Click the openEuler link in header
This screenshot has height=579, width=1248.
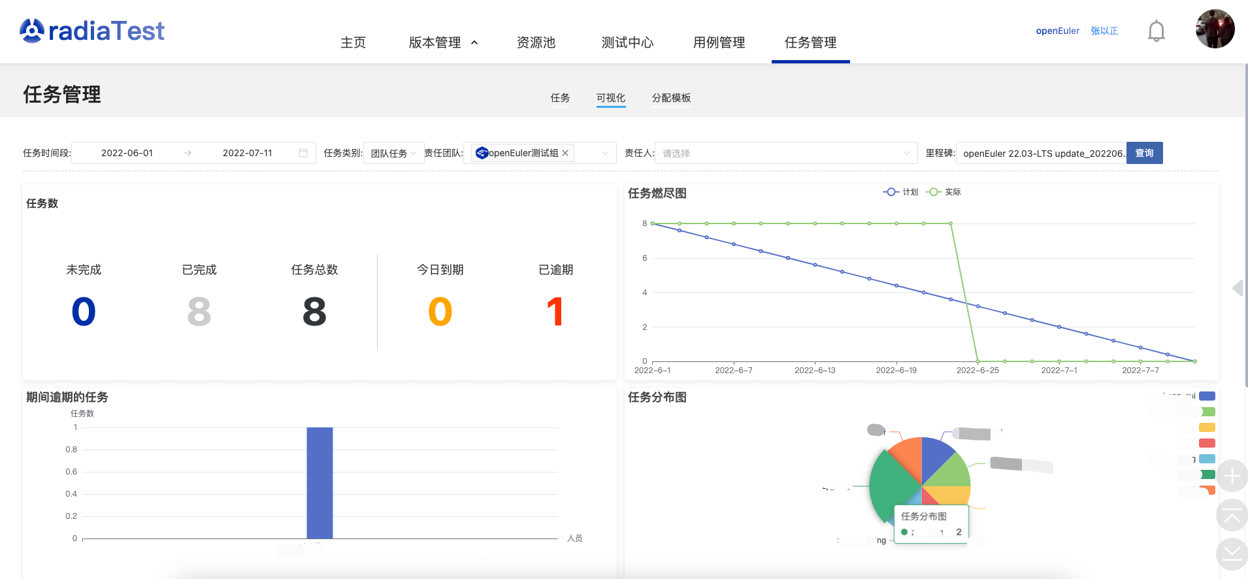click(1057, 31)
